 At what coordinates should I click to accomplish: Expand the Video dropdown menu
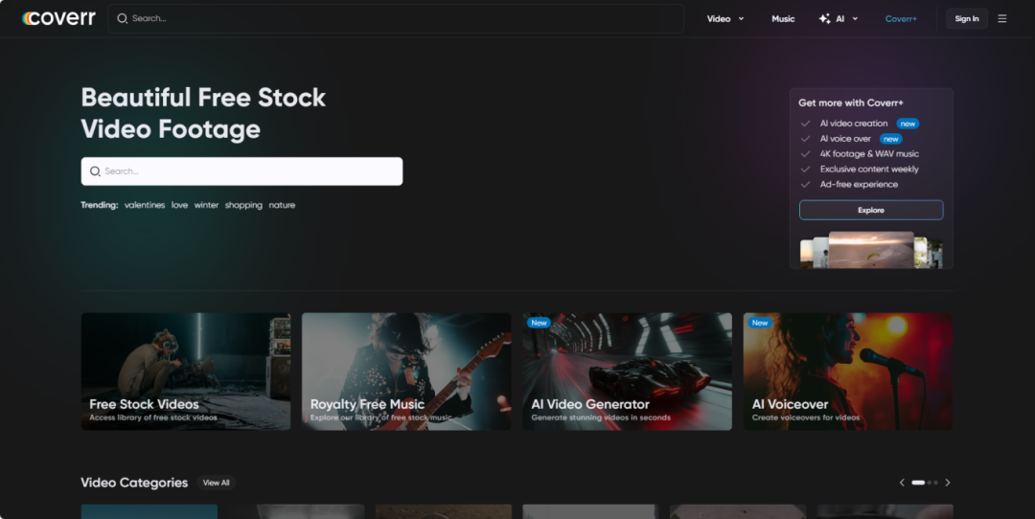[724, 18]
